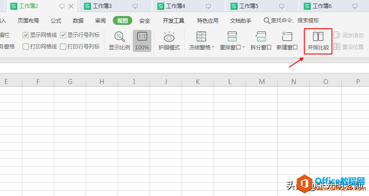369x196 pixels.
Task: Click the monitor icon on 工作簿5 tab
Action: (282, 6)
